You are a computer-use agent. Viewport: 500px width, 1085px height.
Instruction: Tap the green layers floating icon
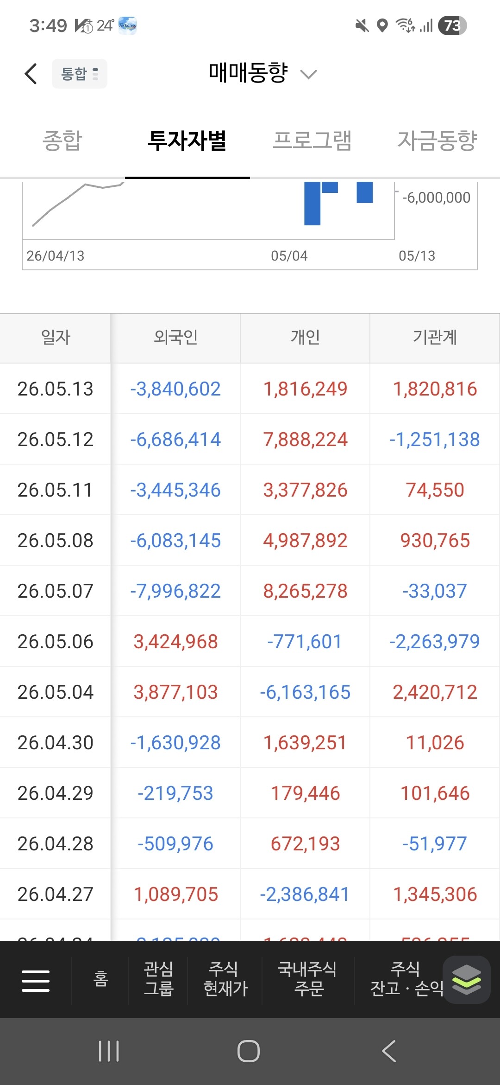[x=467, y=980]
